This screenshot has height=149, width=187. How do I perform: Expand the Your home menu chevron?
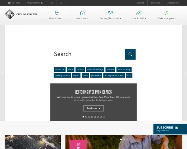tap(88, 18)
